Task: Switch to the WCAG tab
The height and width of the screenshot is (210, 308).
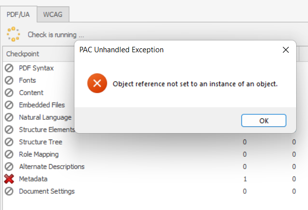Action: click(x=53, y=14)
